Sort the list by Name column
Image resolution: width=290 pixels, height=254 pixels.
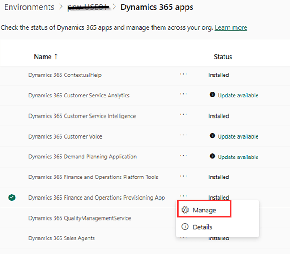pyautogui.click(x=43, y=57)
